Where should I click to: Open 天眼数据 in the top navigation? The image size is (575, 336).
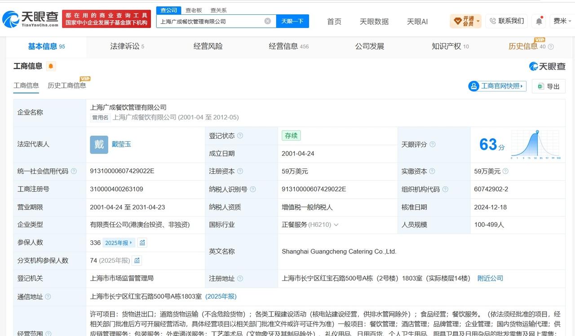(374, 21)
